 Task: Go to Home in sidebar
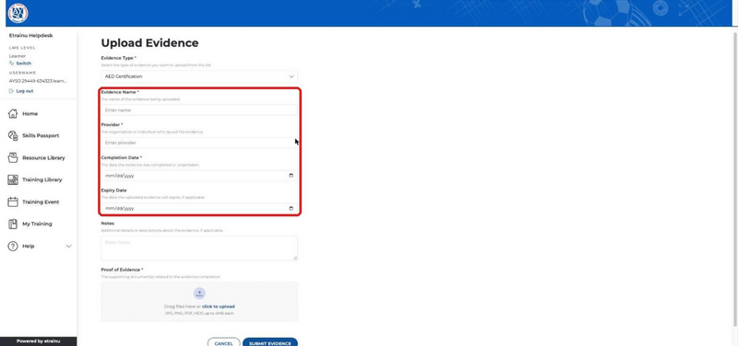point(30,113)
